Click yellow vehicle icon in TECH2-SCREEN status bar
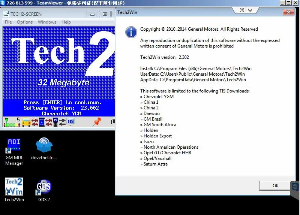The width and height of the screenshot is (300, 215). coord(26,122)
